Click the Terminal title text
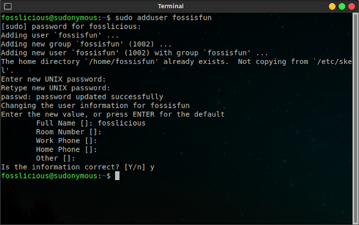 [171, 6]
